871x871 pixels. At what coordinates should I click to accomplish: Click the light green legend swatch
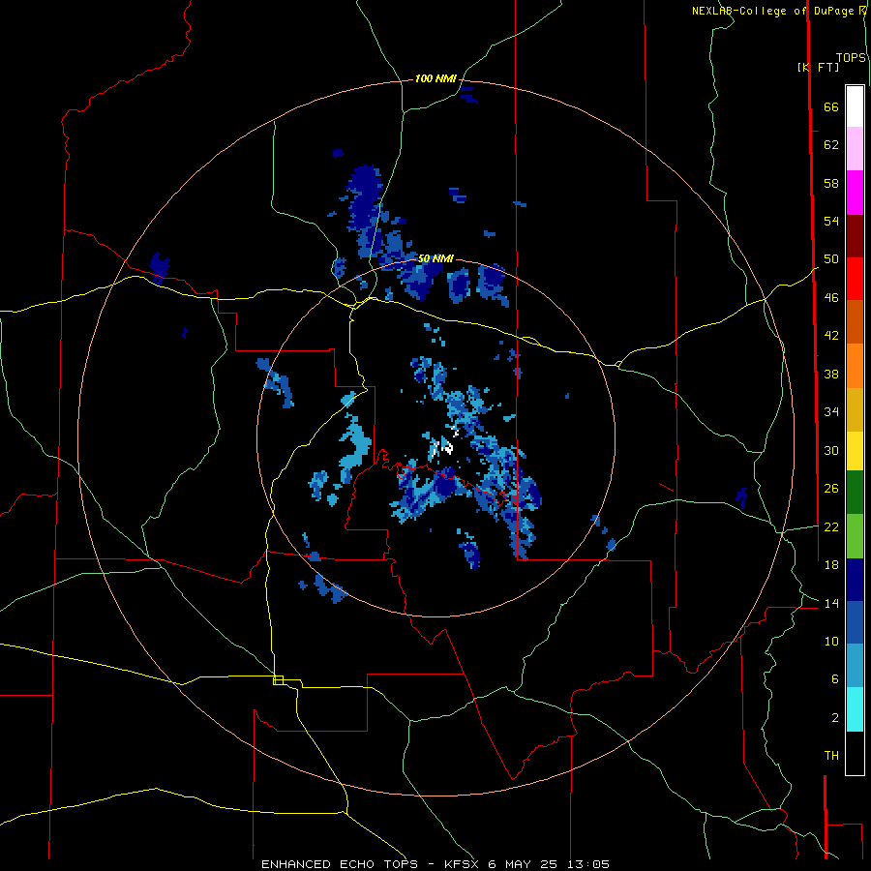coord(855,536)
